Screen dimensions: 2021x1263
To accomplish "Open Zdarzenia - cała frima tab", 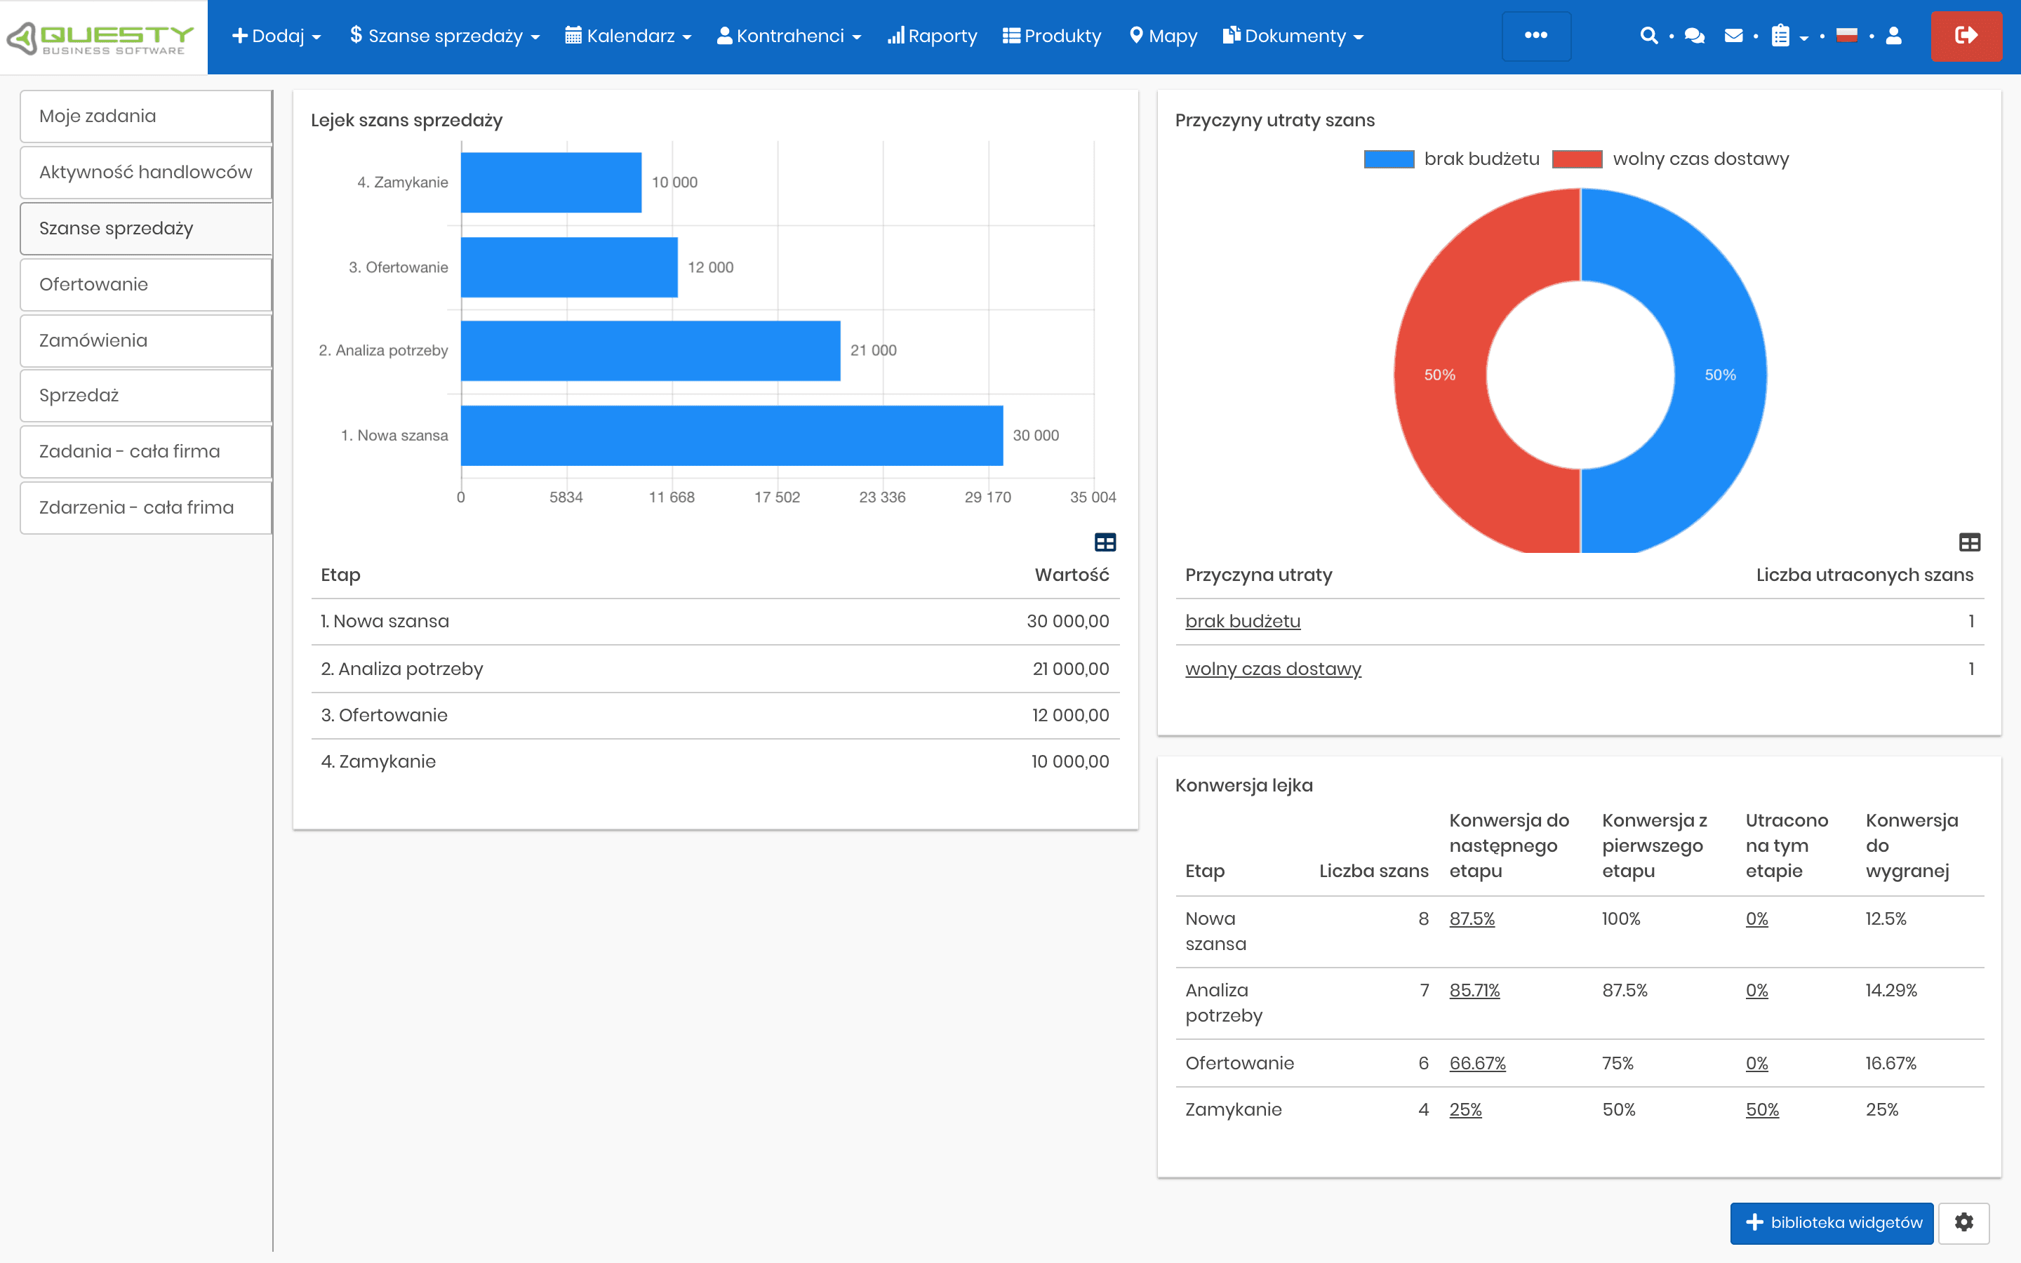I will (146, 507).
